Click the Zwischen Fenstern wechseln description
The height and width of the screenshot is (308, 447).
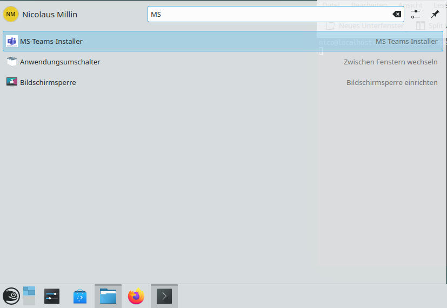[x=391, y=62]
